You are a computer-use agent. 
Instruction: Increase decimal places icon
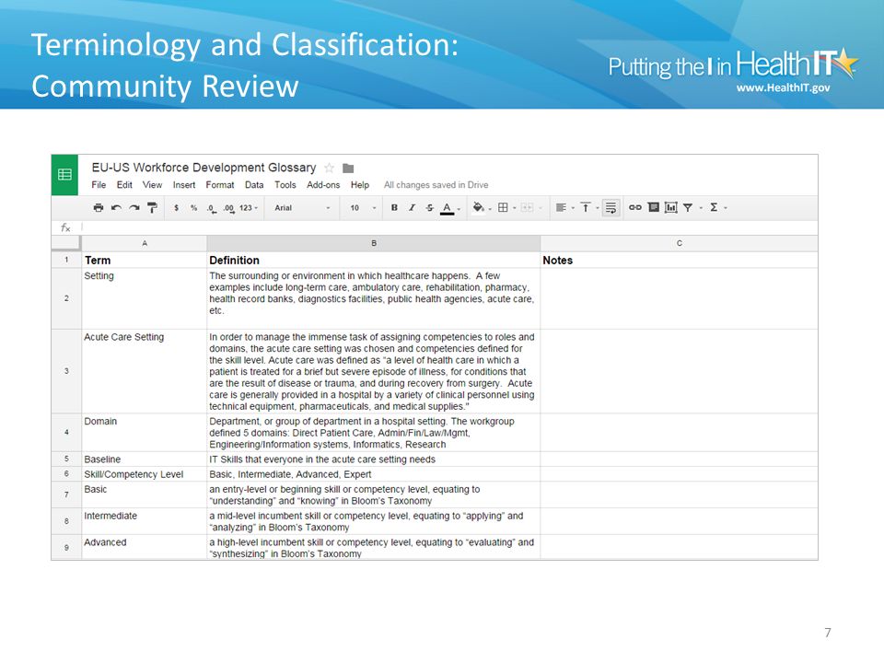pos(228,208)
